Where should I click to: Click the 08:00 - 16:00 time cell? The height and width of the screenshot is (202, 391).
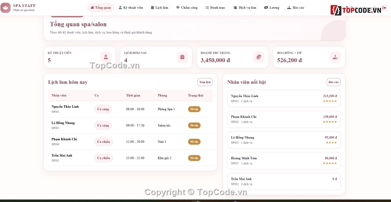(x=135, y=109)
